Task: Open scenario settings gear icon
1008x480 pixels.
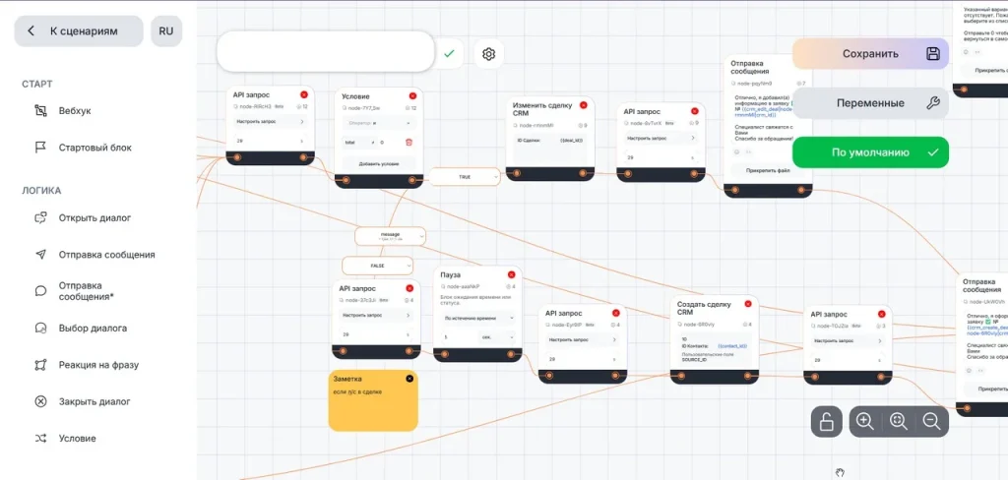Action: (x=489, y=53)
